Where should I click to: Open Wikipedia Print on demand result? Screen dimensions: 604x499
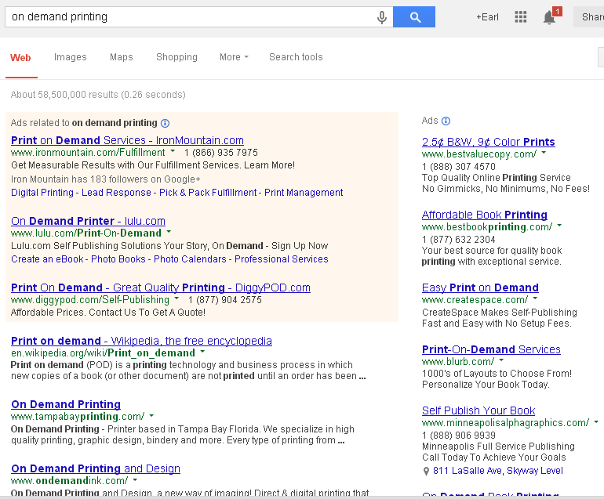coord(141,341)
